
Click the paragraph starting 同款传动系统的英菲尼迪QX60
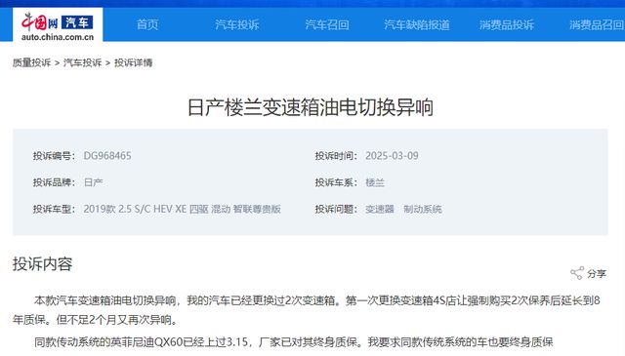293,341
